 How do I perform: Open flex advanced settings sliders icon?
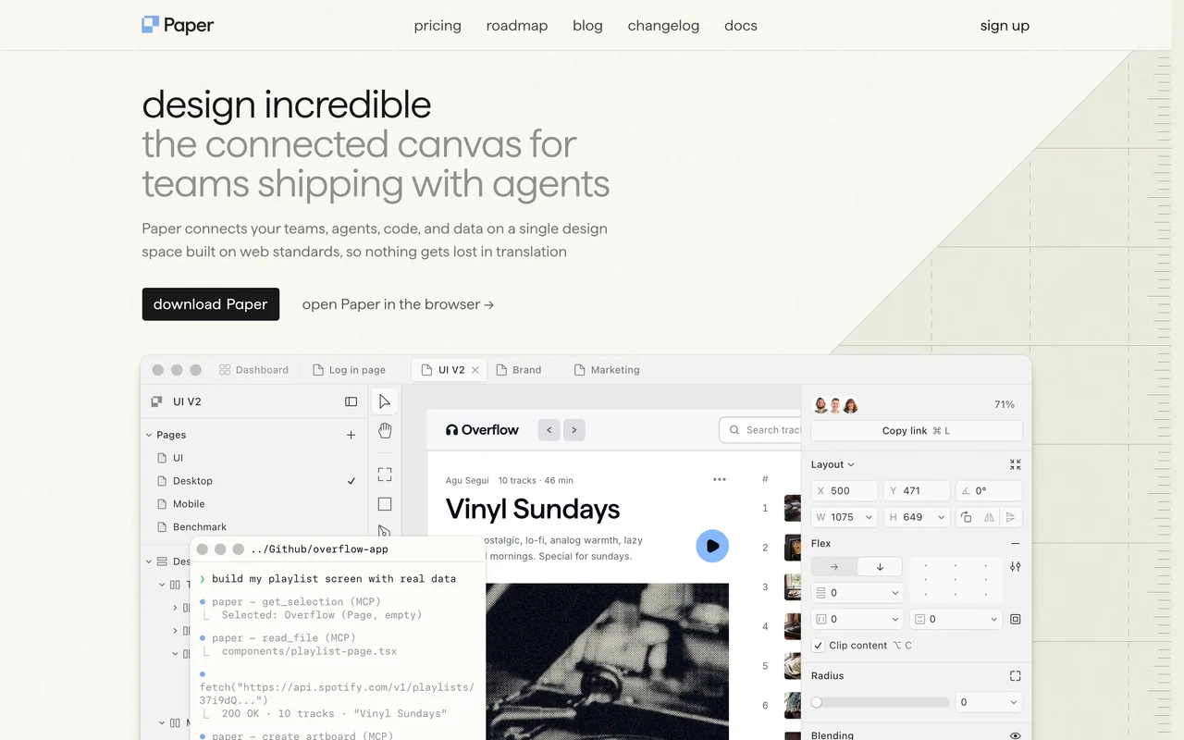click(x=1016, y=566)
